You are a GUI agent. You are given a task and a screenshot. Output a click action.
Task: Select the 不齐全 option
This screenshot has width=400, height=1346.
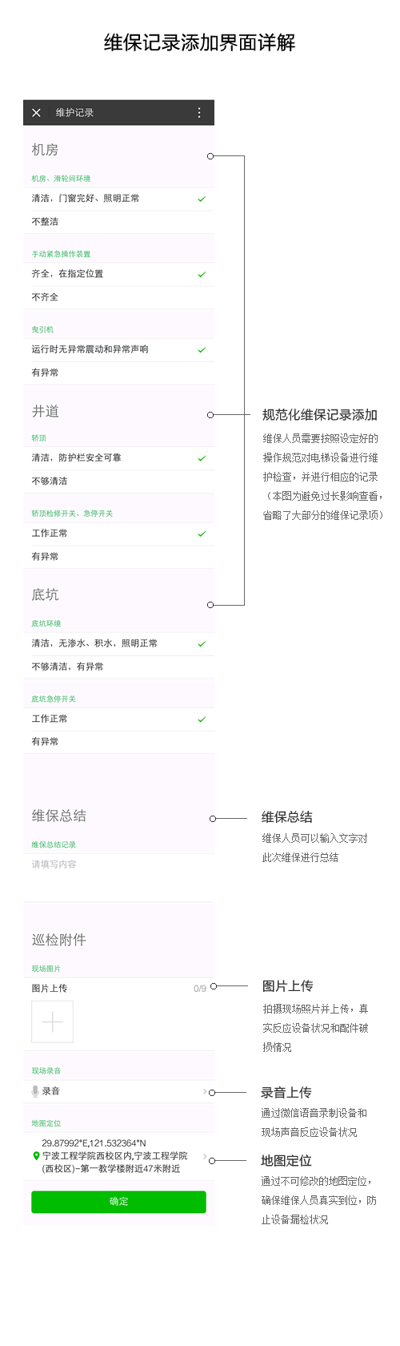[x=118, y=297]
